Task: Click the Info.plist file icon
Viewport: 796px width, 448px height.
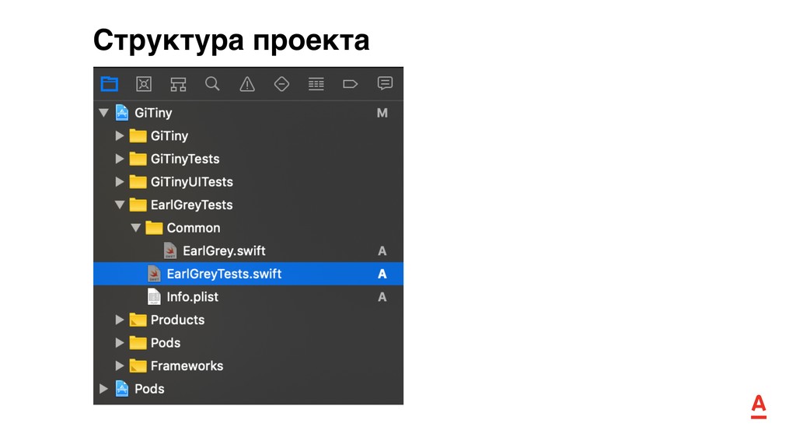Action: (x=154, y=296)
